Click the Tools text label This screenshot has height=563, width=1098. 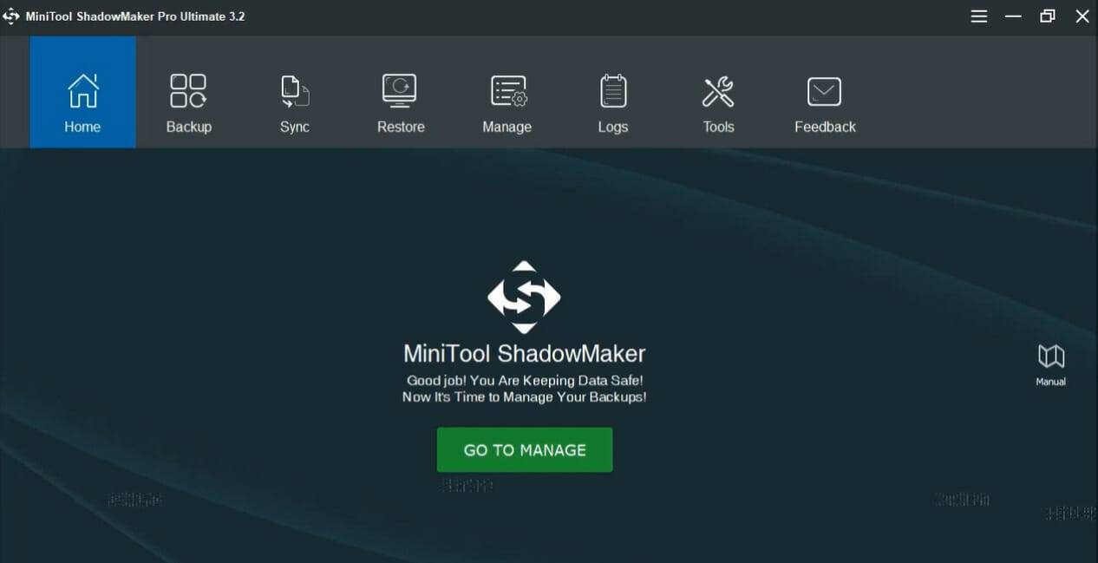click(718, 126)
